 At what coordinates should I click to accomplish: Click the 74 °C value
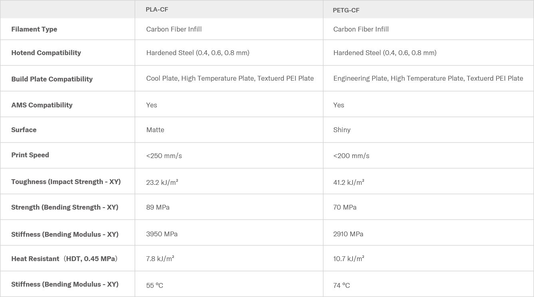pos(341,285)
